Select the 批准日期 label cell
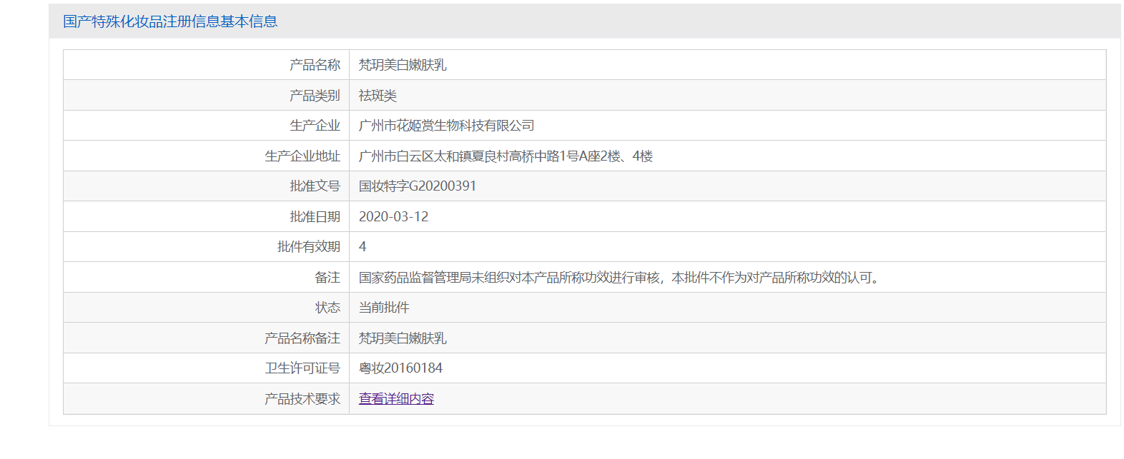 (x=206, y=217)
